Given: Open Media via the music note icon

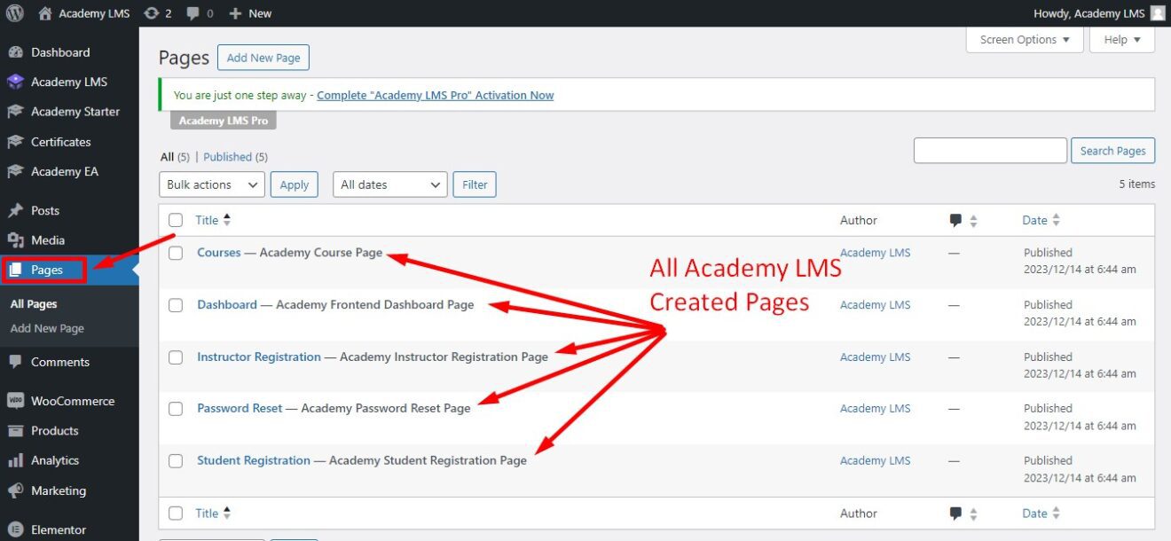Looking at the screenshot, I should click(x=14, y=239).
